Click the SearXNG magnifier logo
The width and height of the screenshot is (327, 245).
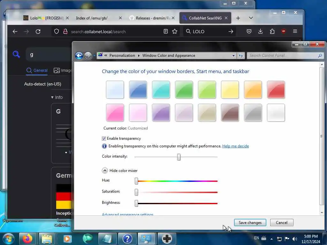[16, 54]
